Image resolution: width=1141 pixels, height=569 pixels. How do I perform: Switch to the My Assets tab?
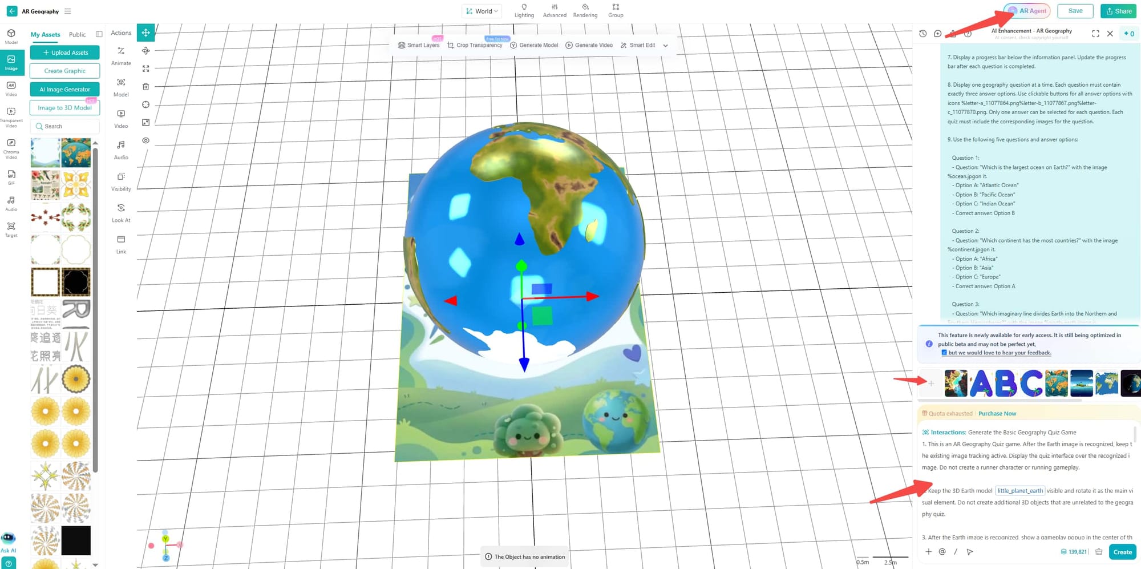[45, 34]
